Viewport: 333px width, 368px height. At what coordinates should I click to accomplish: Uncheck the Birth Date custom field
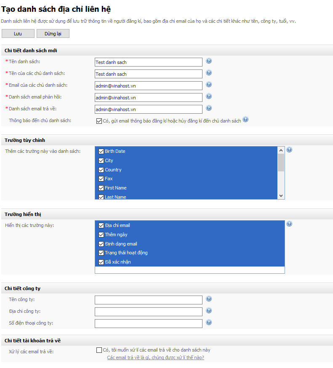tap(101, 151)
